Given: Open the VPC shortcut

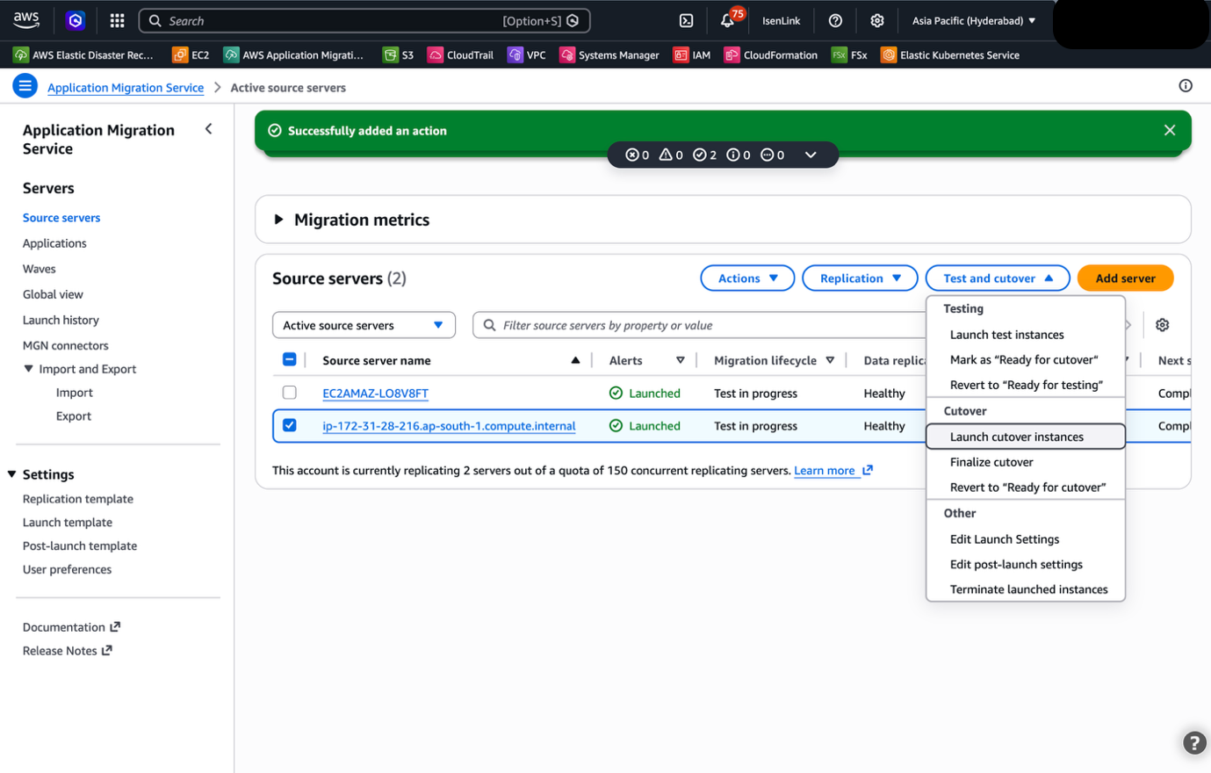Looking at the screenshot, I should pyautogui.click(x=527, y=54).
